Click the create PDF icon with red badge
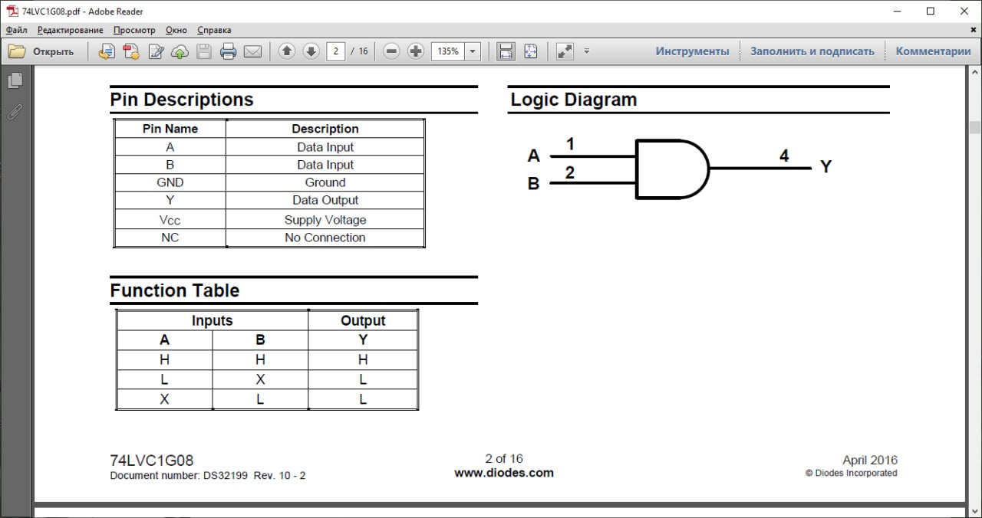982x518 pixels. (x=131, y=51)
